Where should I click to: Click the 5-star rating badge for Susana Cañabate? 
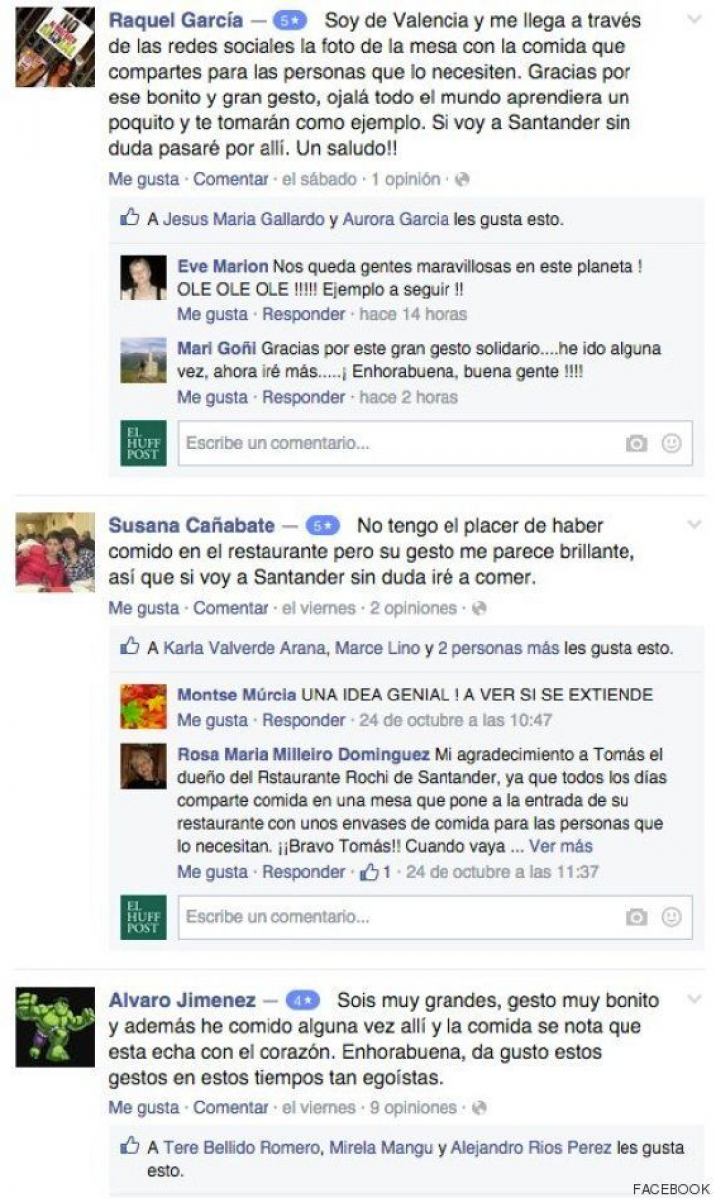(324, 526)
